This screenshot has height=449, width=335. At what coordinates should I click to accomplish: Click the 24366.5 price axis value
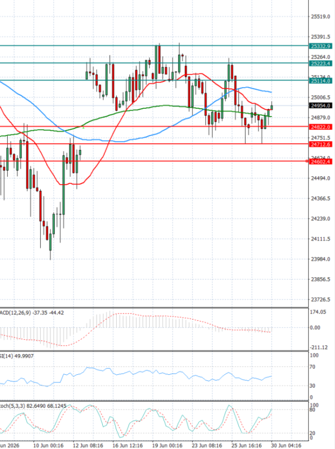coord(320,199)
